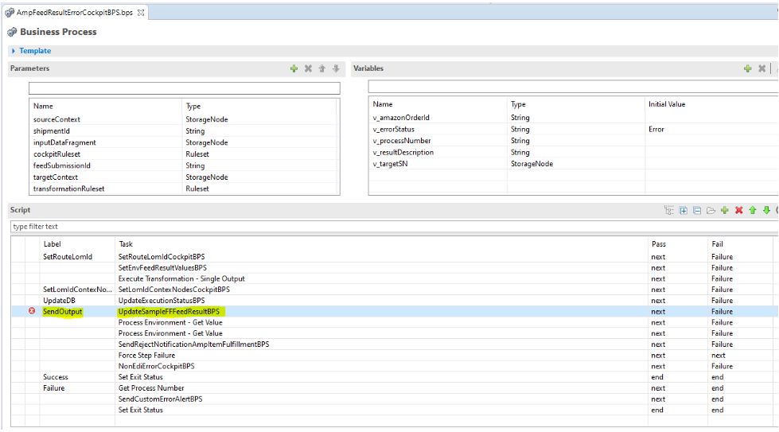
Task: Move parameter up with the grey arrow
Action: (x=322, y=68)
